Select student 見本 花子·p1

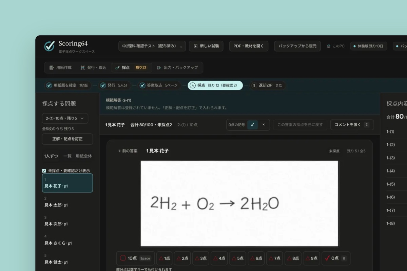coord(67,183)
